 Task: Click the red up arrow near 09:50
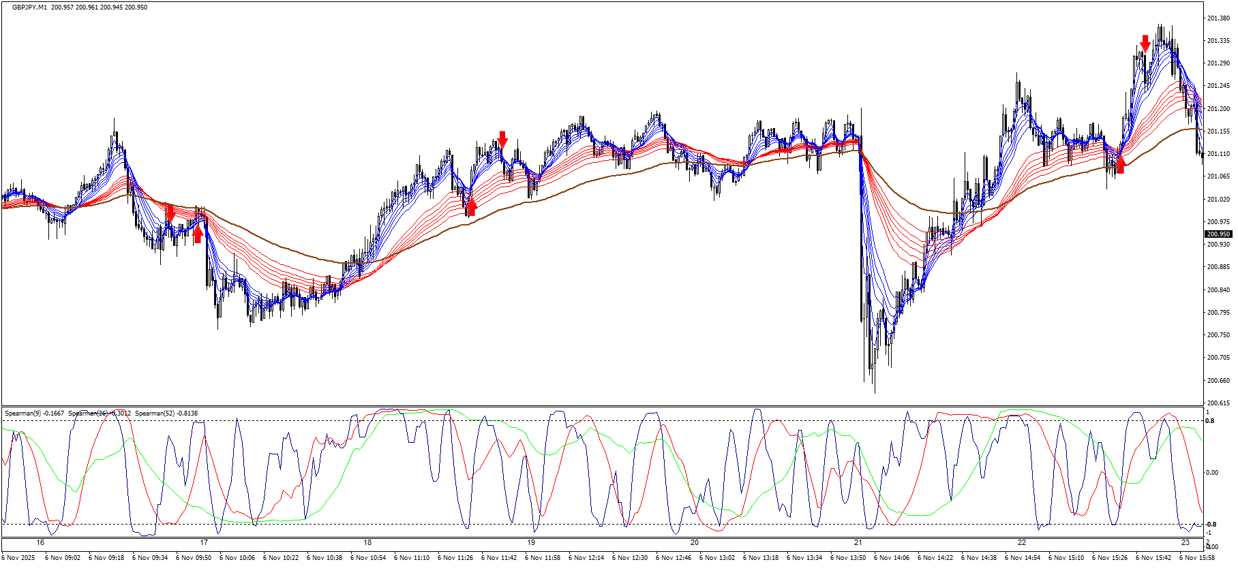click(x=198, y=235)
